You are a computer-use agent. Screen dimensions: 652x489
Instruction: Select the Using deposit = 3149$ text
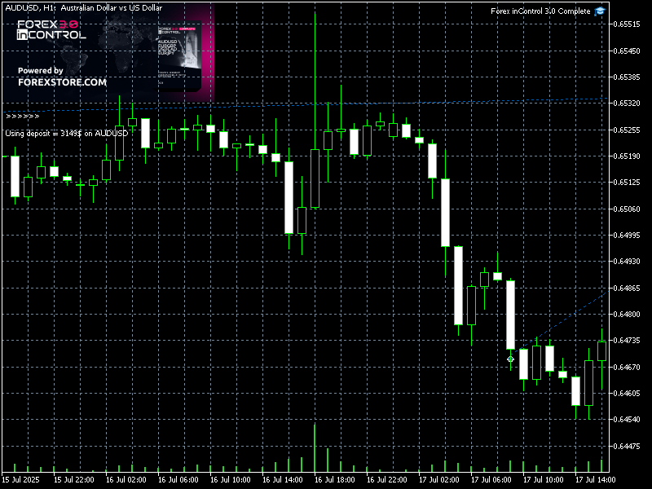tap(66, 133)
